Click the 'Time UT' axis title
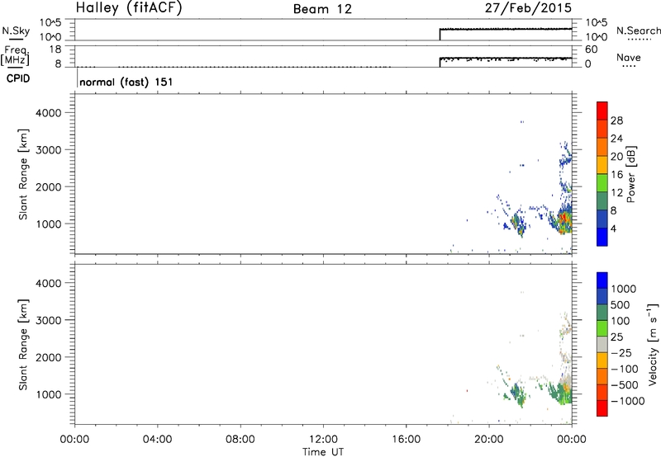The image size is (661, 457). tap(323, 452)
